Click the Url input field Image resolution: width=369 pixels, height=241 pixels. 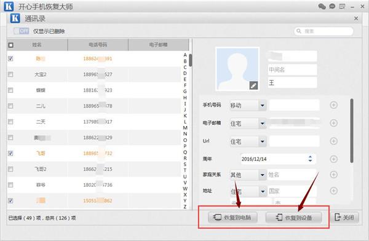click(295, 141)
